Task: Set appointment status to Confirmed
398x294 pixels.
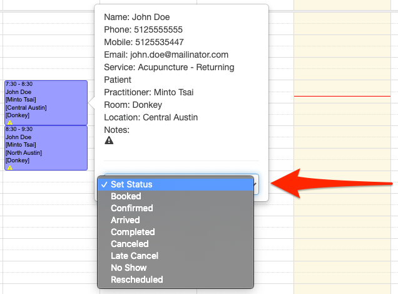Action: point(131,208)
